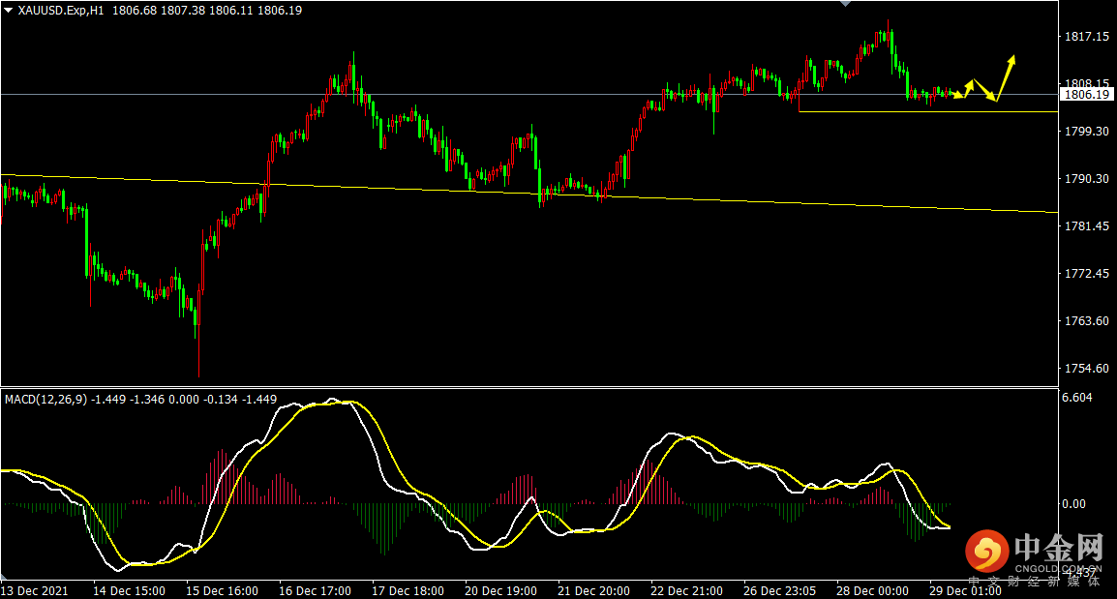Click the 29 Dec 01:00 time label
The height and width of the screenshot is (599, 1117).
point(965,591)
